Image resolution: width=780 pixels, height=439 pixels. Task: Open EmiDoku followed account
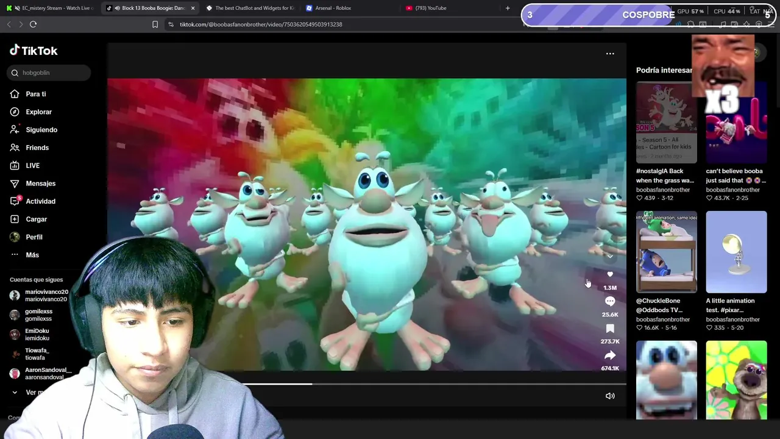(30, 335)
